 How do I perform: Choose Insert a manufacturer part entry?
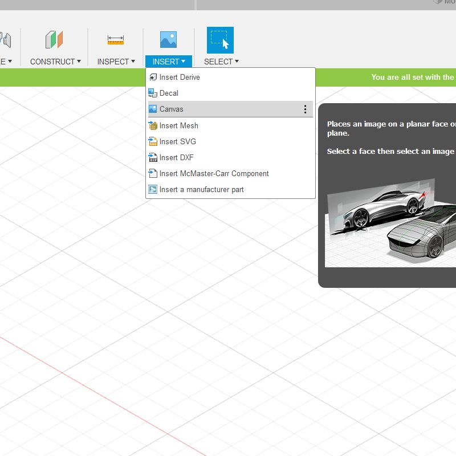230,190
